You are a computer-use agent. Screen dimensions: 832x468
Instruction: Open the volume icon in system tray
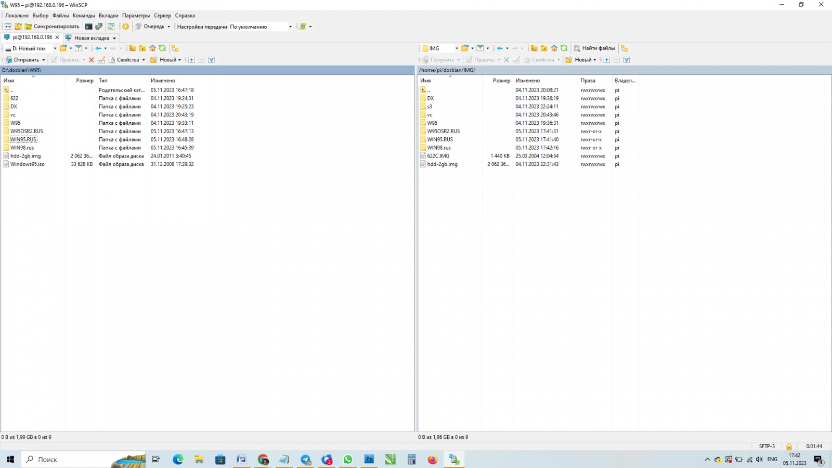tap(759, 460)
